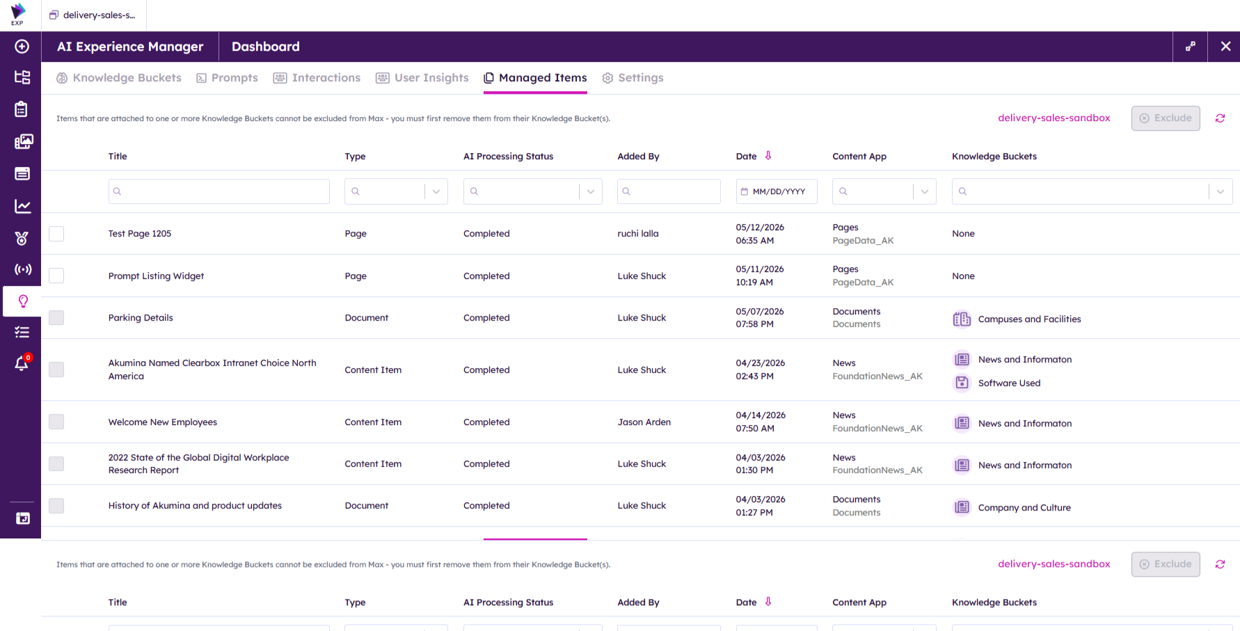Close the dashboard panel with X
The image size is (1240, 631).
(1225, 46)
